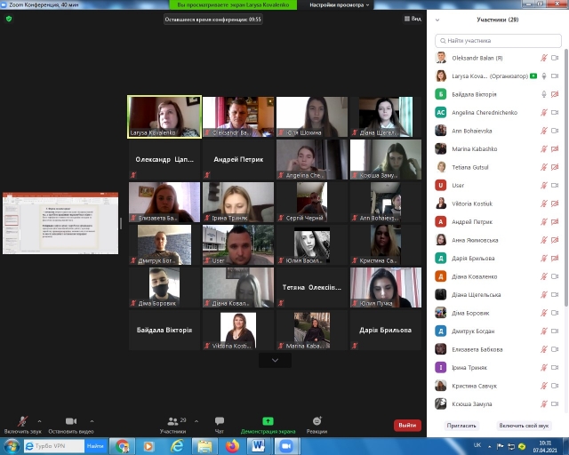This screenshot has height=455, width=569.
Task: Expand the arrow next to Участники button
Action: click(x=196, y=421)
